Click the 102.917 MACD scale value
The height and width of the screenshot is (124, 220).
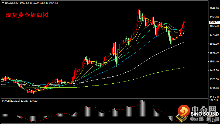[x=214, y=100]
